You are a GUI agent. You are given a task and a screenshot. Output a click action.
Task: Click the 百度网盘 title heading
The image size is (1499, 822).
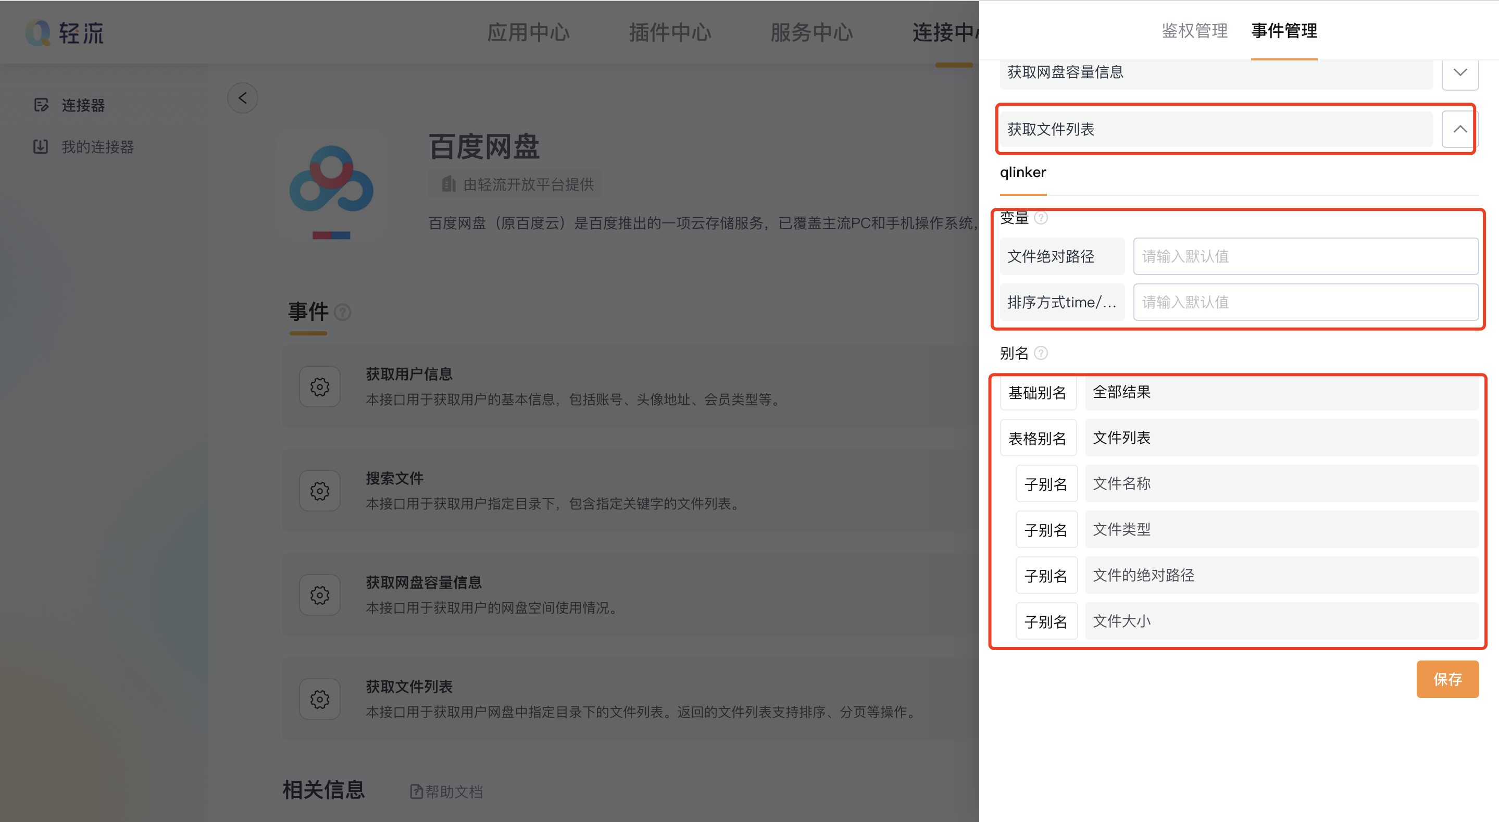pyautogui.click(x=484, y=146)
